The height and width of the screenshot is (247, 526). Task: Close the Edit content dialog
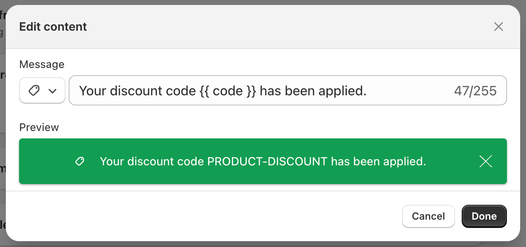[498, 27]
